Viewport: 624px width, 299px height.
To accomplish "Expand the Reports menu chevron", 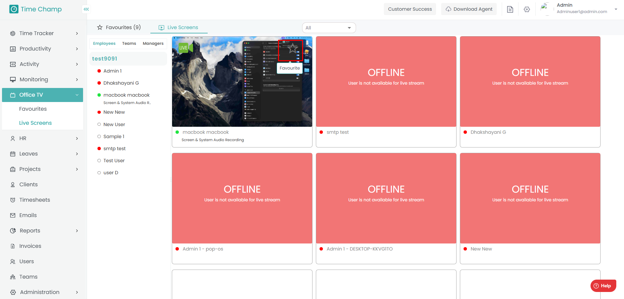I will (x=77, y=231).
